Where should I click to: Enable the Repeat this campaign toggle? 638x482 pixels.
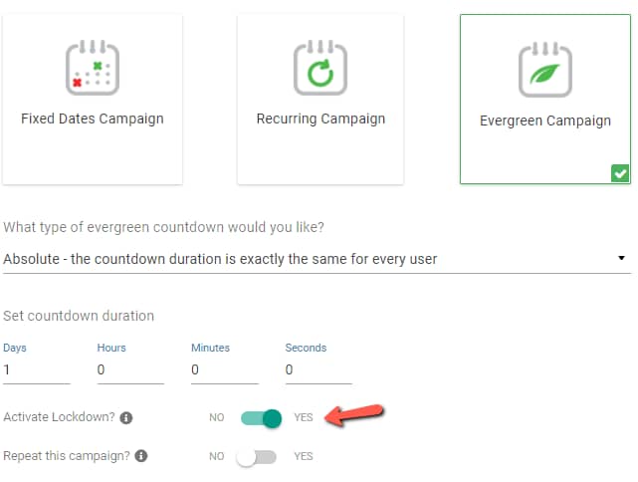(x=257, y=457)
